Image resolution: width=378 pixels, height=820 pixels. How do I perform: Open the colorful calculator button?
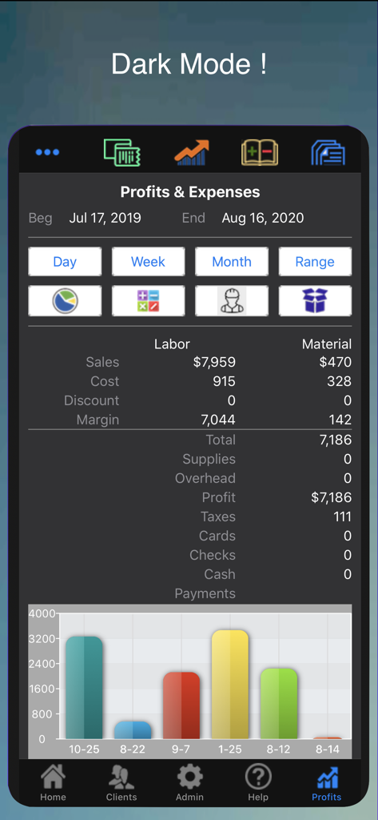click(149, 301)
